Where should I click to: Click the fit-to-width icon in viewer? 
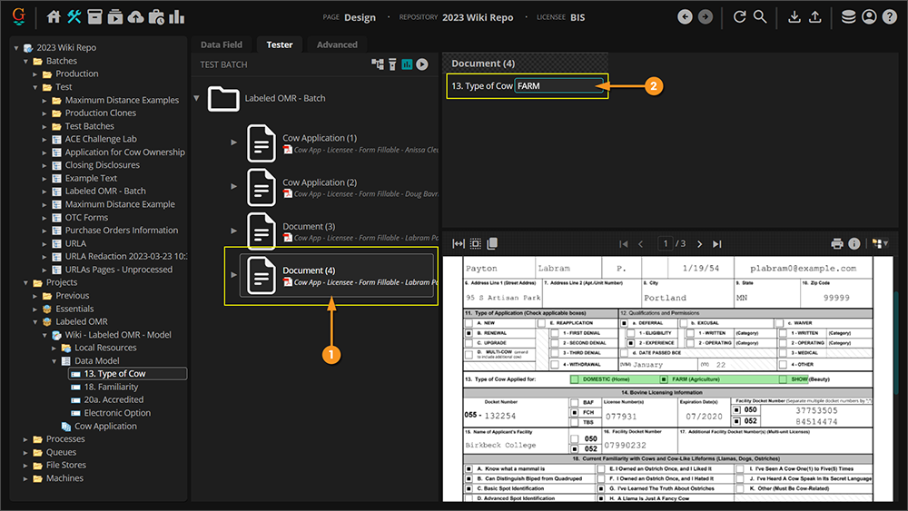point(459,243)
